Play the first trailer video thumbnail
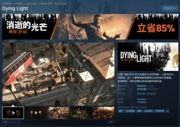The width and height of the screenshot is (180, 127). [13, 113]
